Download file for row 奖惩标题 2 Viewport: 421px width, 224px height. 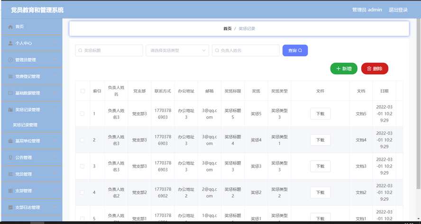pyautogui.click(x=320, y=193)
